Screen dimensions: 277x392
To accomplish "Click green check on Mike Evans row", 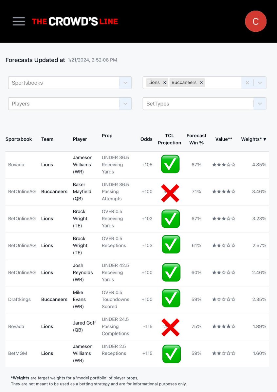I will pyautogui.click(x=171, y=298).
